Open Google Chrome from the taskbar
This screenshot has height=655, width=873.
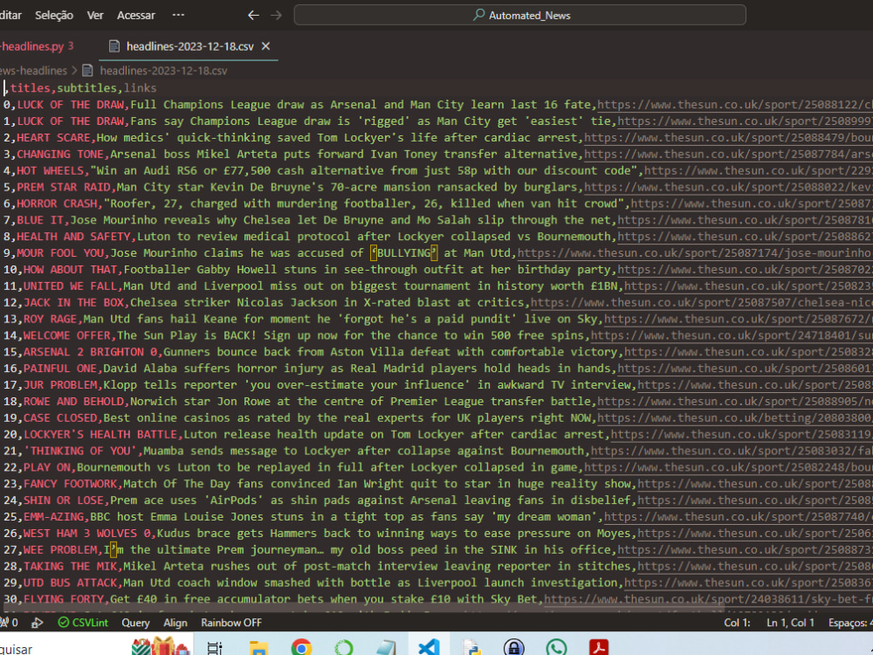301,648
